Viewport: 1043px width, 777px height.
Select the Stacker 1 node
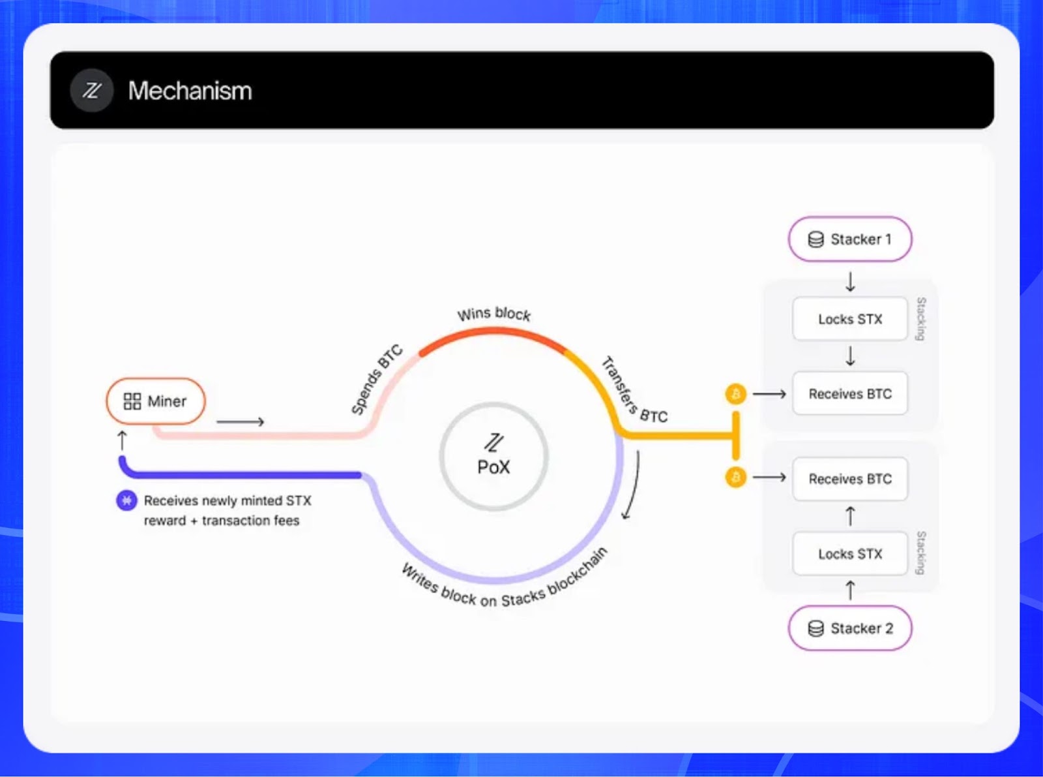[x=849, y=239]
